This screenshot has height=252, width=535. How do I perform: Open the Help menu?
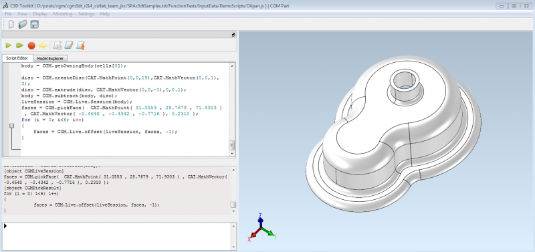pos(105,14)
